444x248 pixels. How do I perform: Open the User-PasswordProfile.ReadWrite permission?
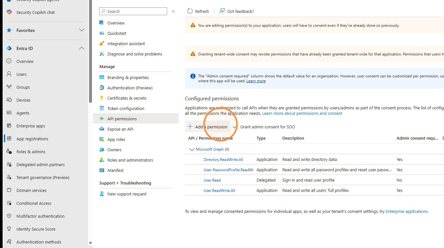[228, 170]
